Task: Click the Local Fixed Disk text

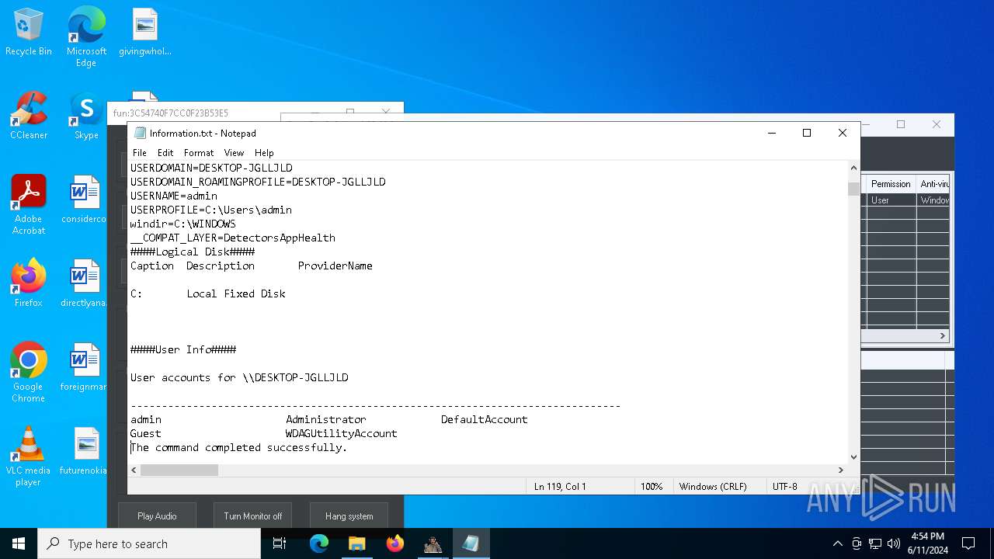Action: click(x=236, y=293)
